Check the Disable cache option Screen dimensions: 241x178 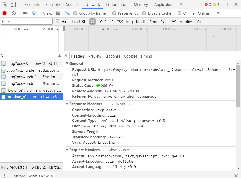[x=144, y=13]
